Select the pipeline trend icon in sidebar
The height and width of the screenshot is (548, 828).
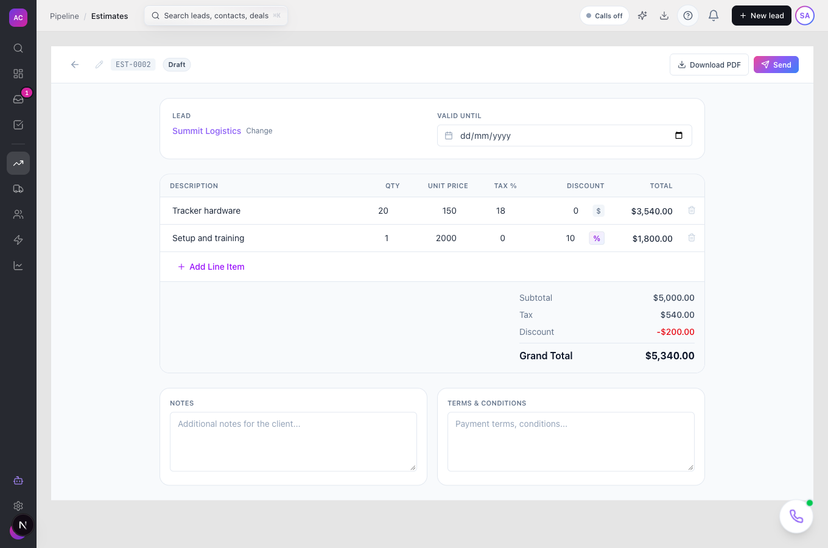point(18,163)
